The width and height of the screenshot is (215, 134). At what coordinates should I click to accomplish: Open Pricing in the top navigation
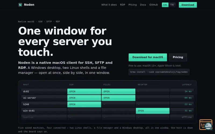pos(132,5)
